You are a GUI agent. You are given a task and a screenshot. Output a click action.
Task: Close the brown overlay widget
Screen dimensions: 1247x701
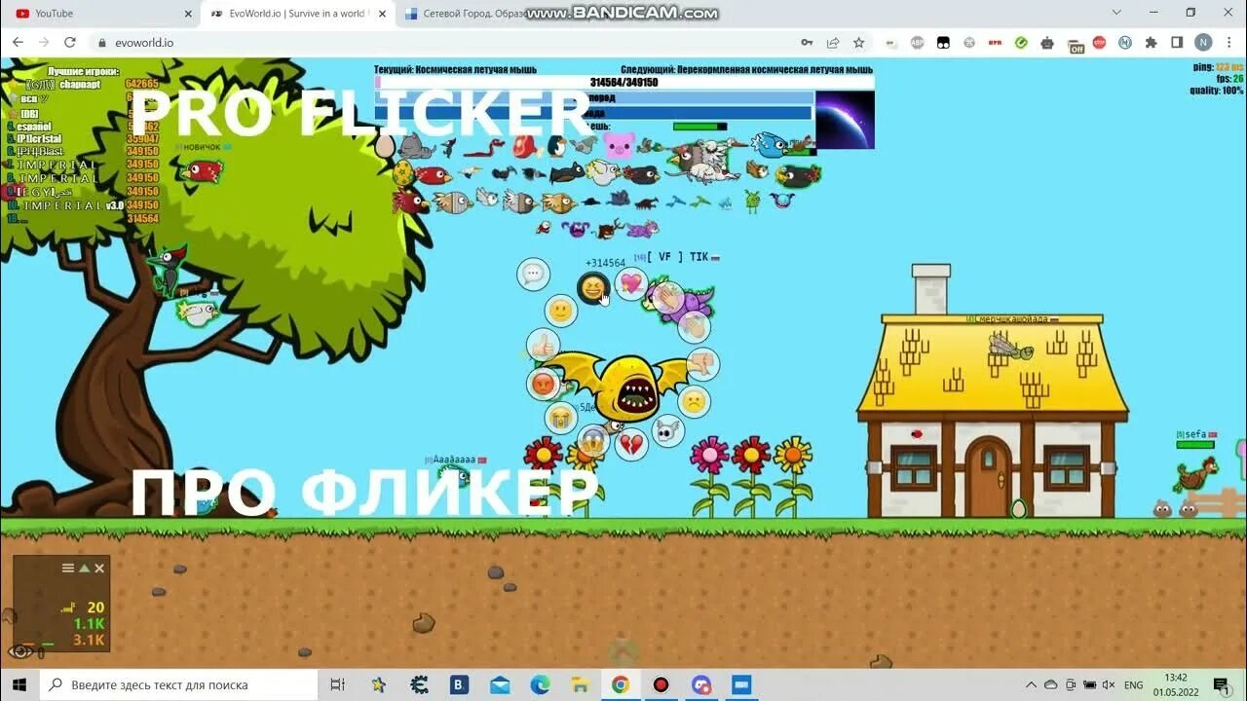coord(99,568)
